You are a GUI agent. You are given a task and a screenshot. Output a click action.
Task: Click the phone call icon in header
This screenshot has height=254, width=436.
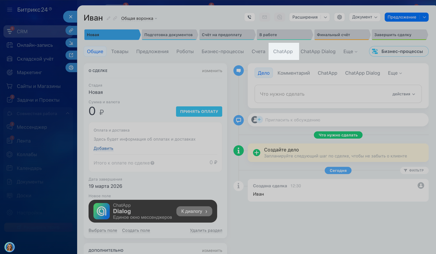coord(249,17)
